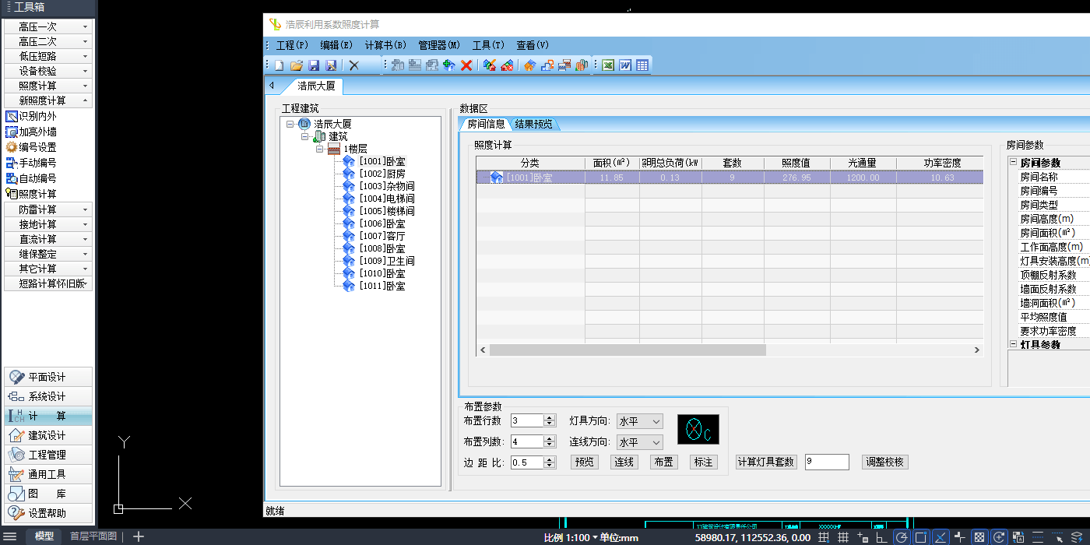Collapse the 浩辰大厦 tree node
Screen dimensions: 1090x545
[290, 124]
